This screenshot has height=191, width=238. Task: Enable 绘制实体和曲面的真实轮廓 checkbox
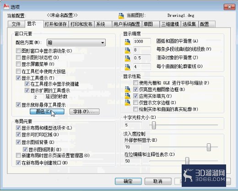pyautogui.click(x=135, y=109)
